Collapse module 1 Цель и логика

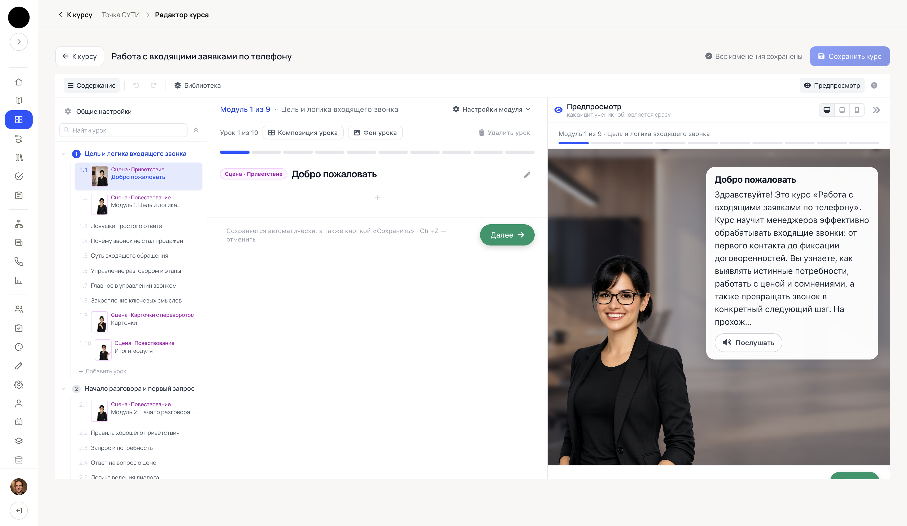(64, 154)
